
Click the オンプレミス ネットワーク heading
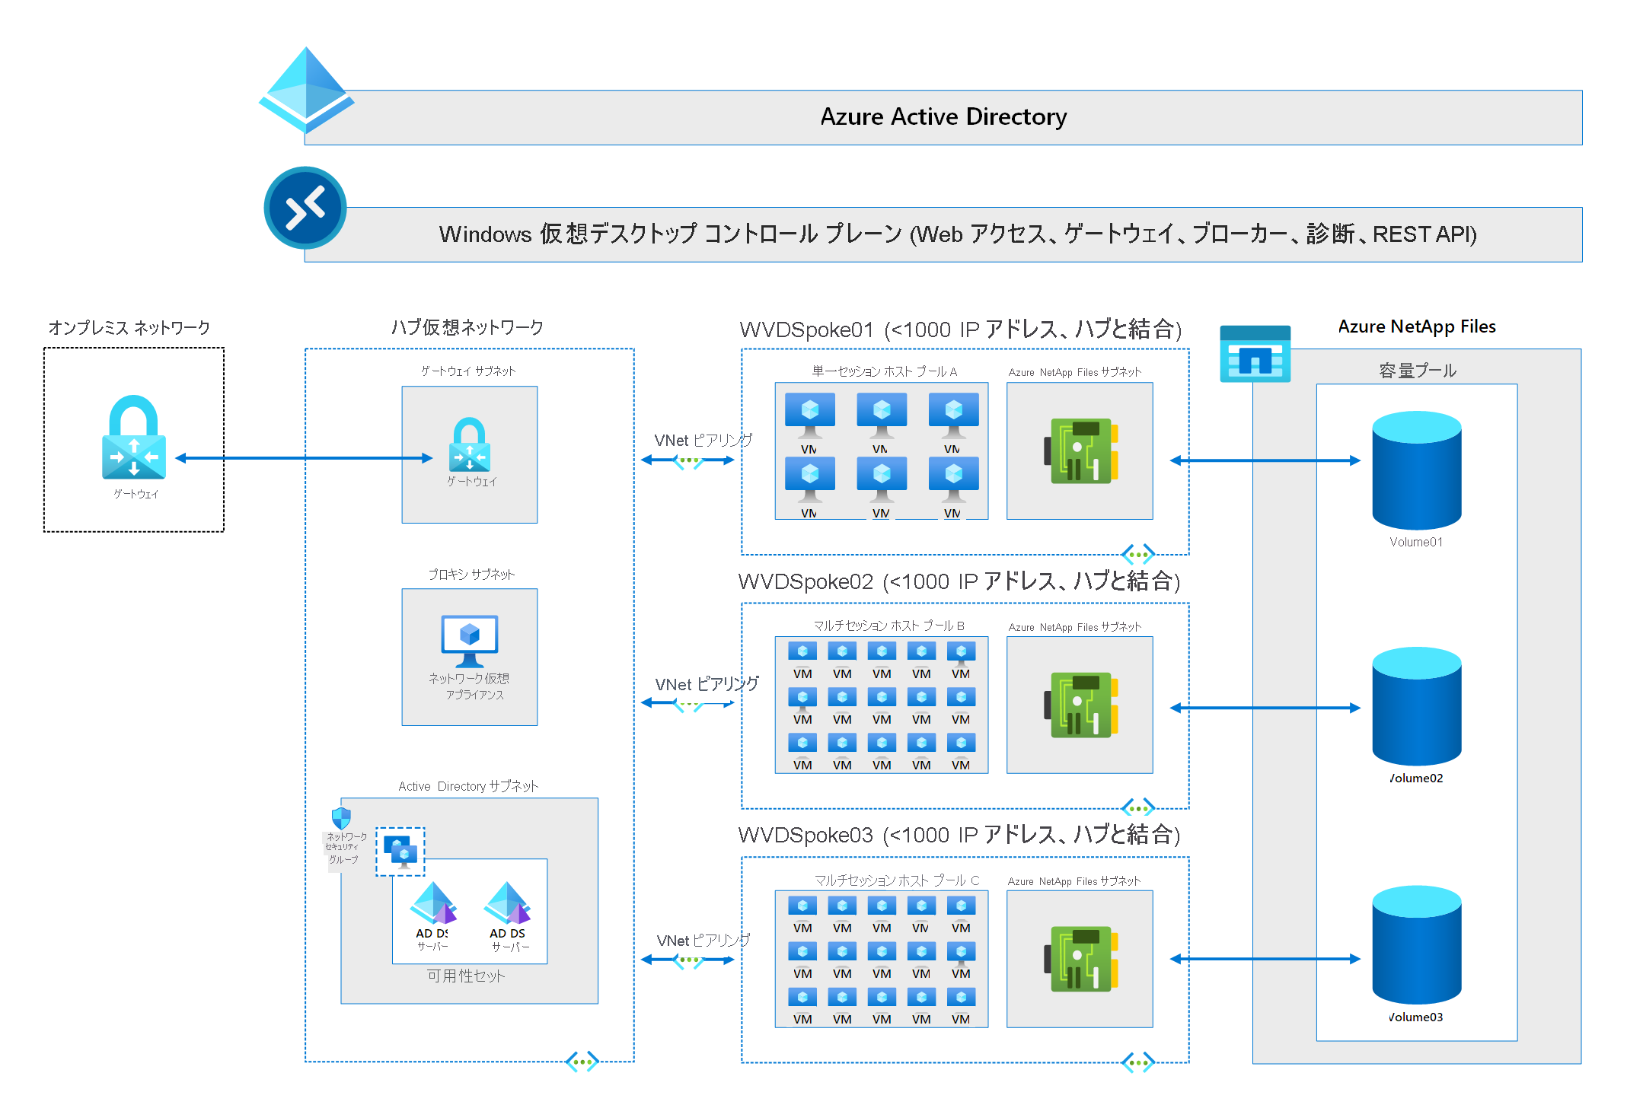click(x=129, y=327)
